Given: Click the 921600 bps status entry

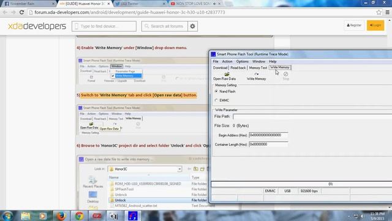Looking at the screenshot, I should pyautogui.click(x=309, y=191).
